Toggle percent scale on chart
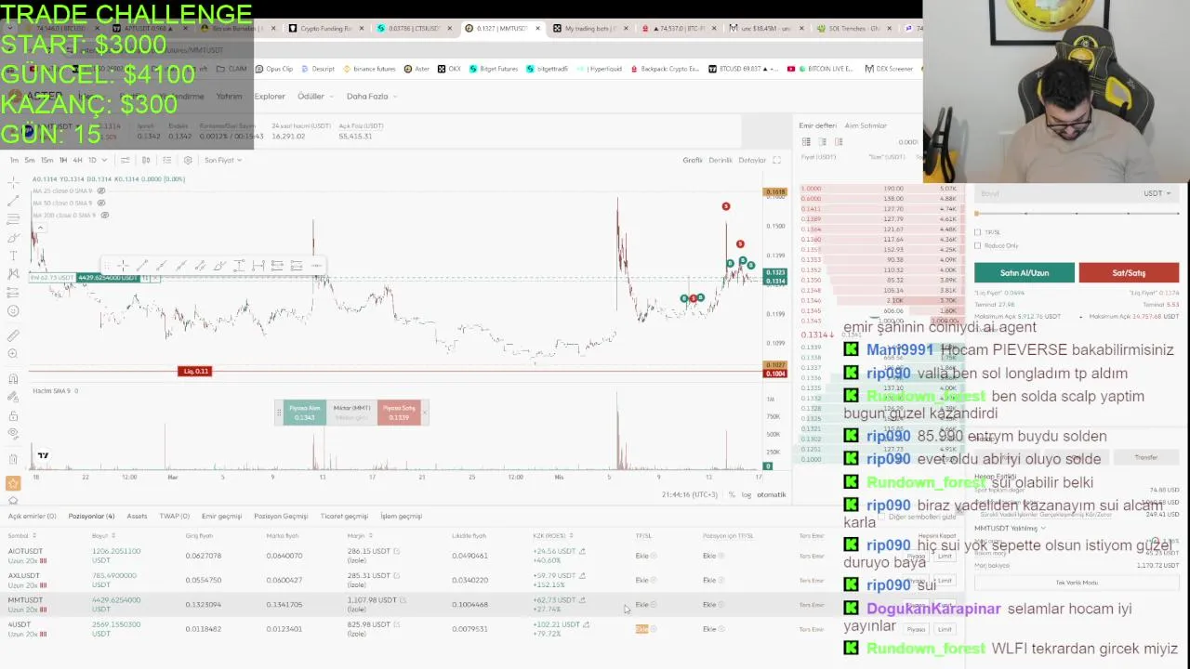This screenshot has width=1190, height=669. click(732, 494)
